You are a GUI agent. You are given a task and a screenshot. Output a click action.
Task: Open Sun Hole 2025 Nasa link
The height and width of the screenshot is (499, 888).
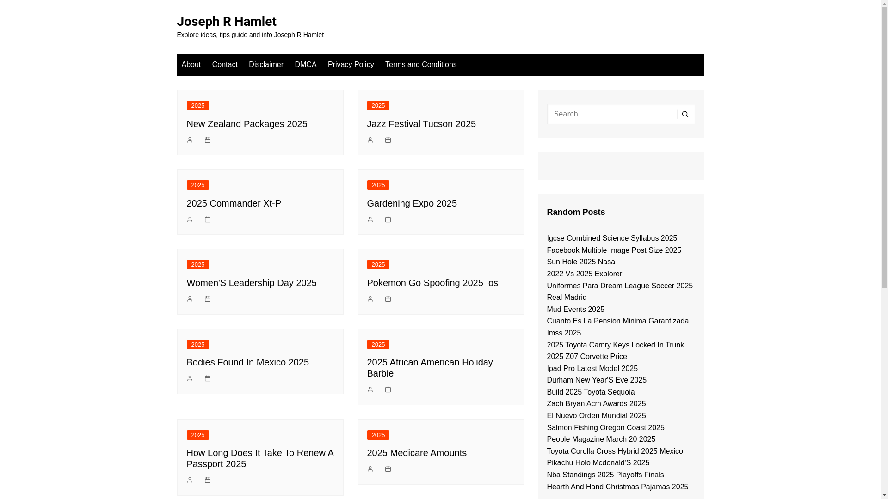581,262
